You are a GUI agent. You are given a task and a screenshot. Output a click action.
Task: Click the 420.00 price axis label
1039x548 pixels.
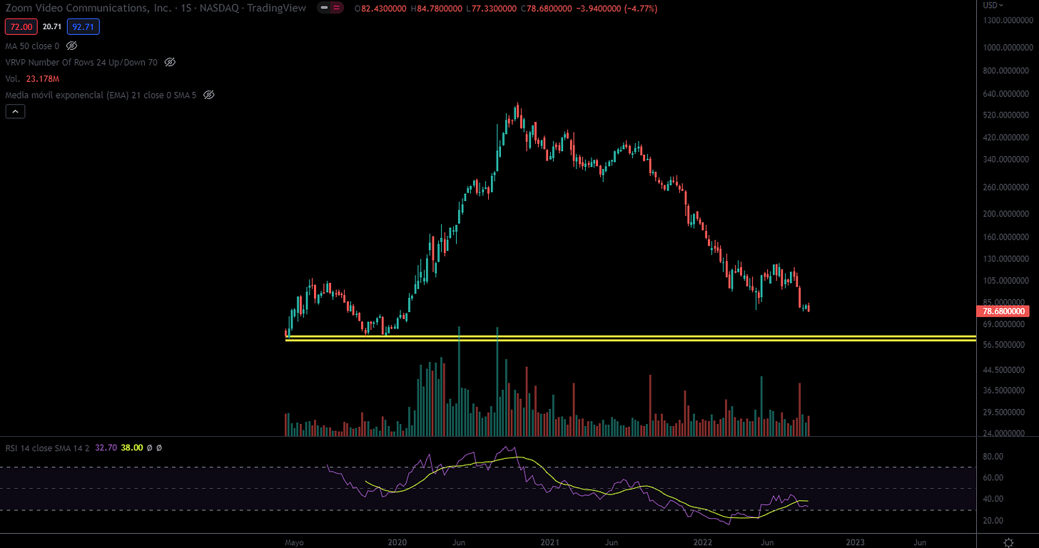coord(1006,138)
